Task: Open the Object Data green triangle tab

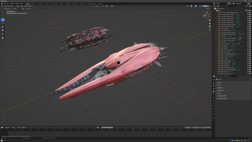Action: pos(213,112)
